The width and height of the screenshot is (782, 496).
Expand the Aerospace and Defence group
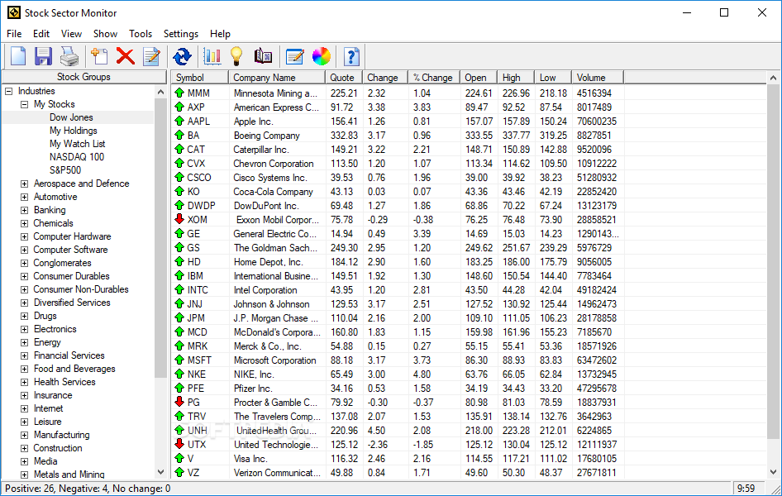tap(24, 184)
